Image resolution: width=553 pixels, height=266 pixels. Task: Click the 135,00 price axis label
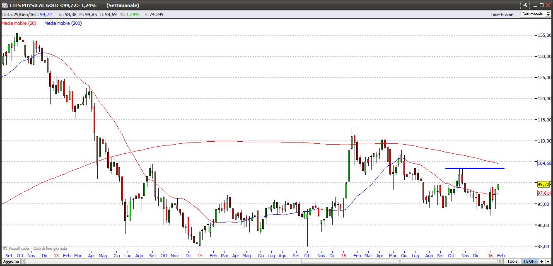pyautogui.click(x=544, y=35)
